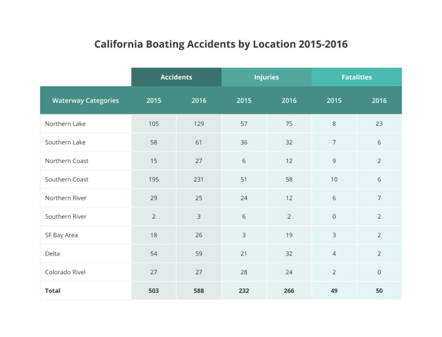Click Southern Coast 2015 accidents value 195
Image resolution: width=442 pixels, height=337 pixels.
[154, 179]
